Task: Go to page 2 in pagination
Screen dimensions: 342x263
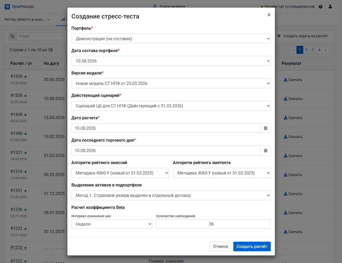Action: pos(306,50)
